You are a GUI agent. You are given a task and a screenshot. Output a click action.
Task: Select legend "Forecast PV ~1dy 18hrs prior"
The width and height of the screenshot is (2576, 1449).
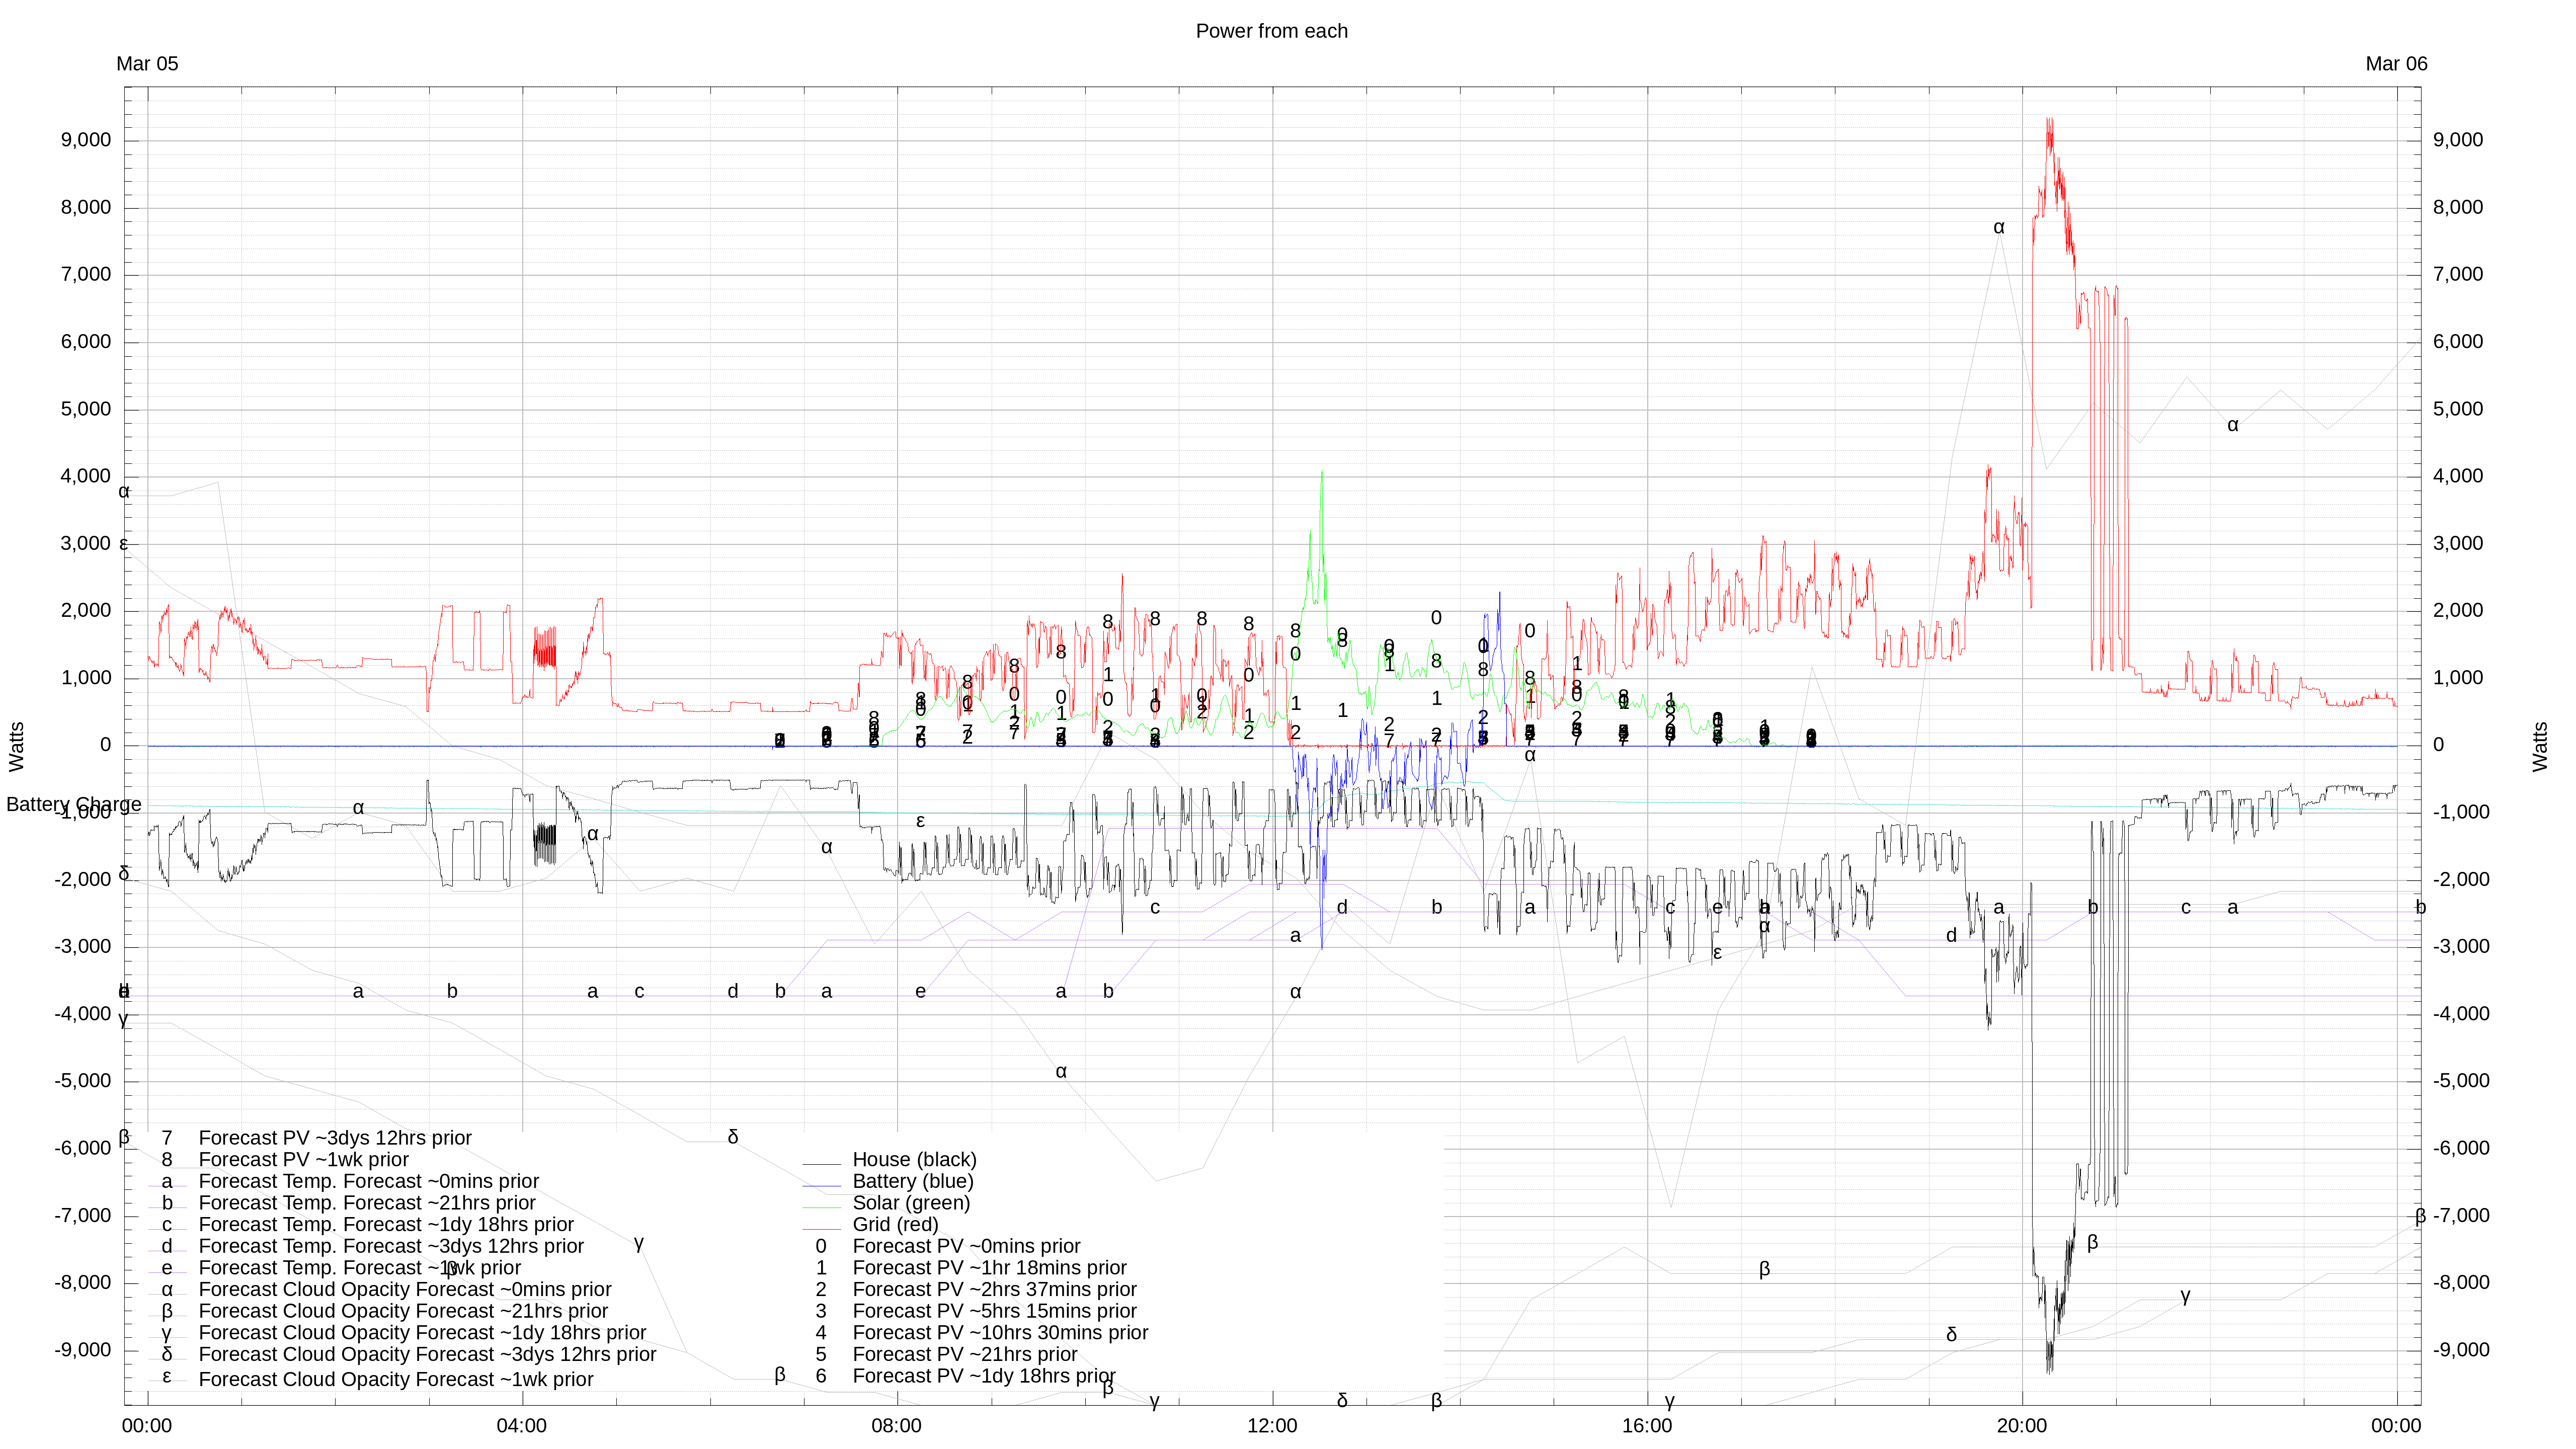tap(984, 1377)
